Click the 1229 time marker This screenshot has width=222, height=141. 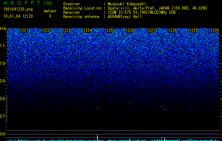pos(193,30)
